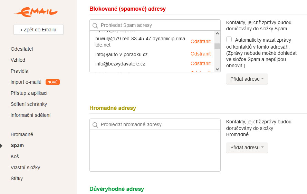Viewport: 307px width, 194px height.
Task: Remove info@auto-v-poradku.cz from spam list
Action: click(200, 54)
